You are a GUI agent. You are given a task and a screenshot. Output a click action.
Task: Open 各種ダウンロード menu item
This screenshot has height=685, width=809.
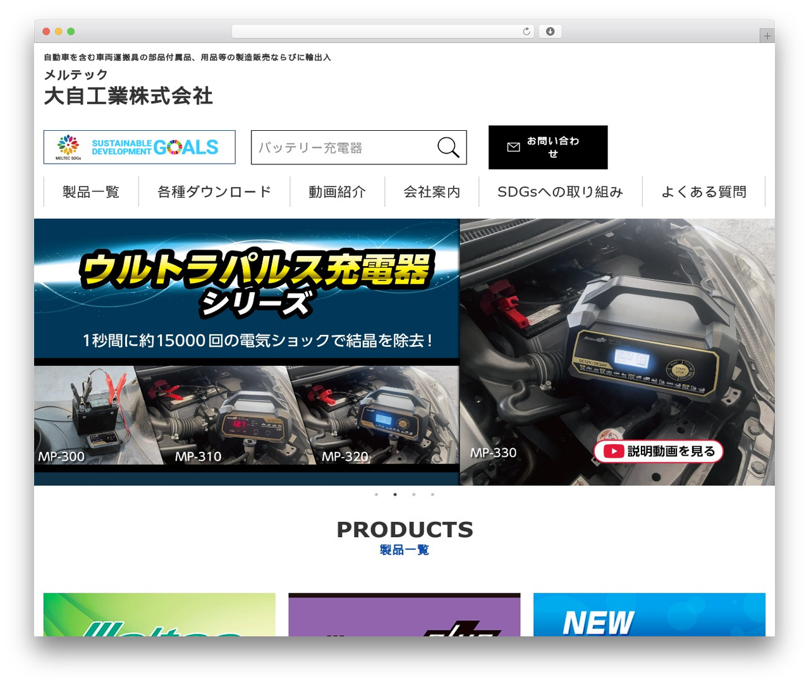pos(214,191)
